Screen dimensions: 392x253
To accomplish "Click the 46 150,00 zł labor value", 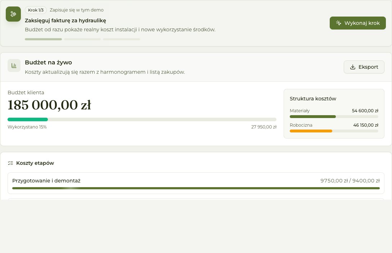I will click(365, 125).
